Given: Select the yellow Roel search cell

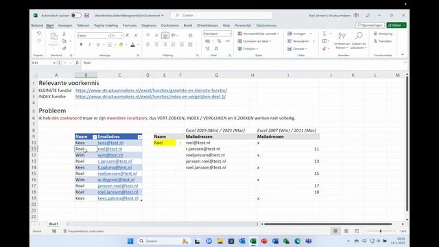Looking at the screenshot, I should (165, 143).
